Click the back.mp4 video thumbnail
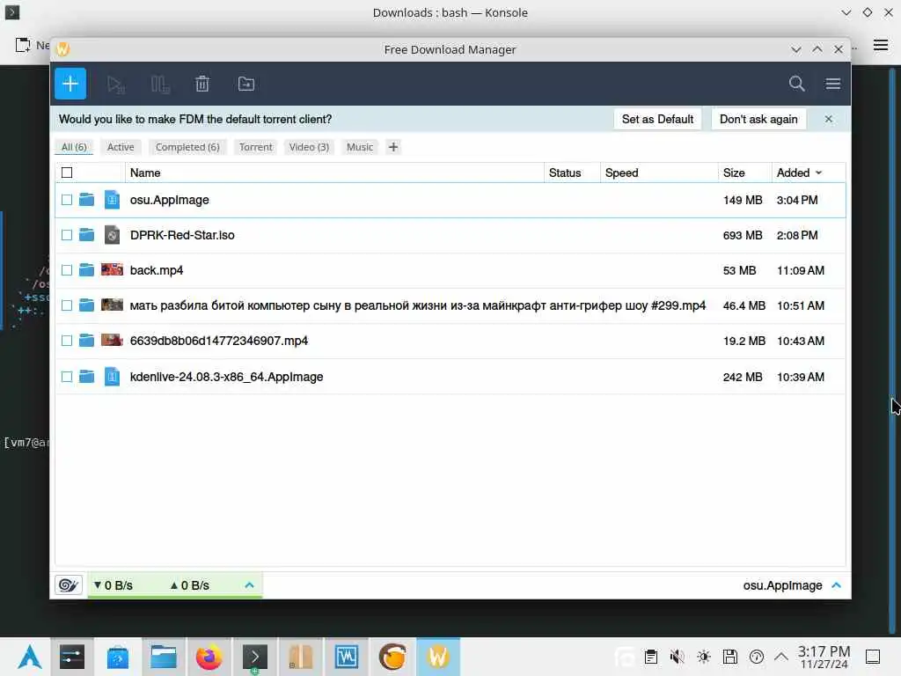The height and width of the screenshot is (676, 901). (x=112, y=269)
